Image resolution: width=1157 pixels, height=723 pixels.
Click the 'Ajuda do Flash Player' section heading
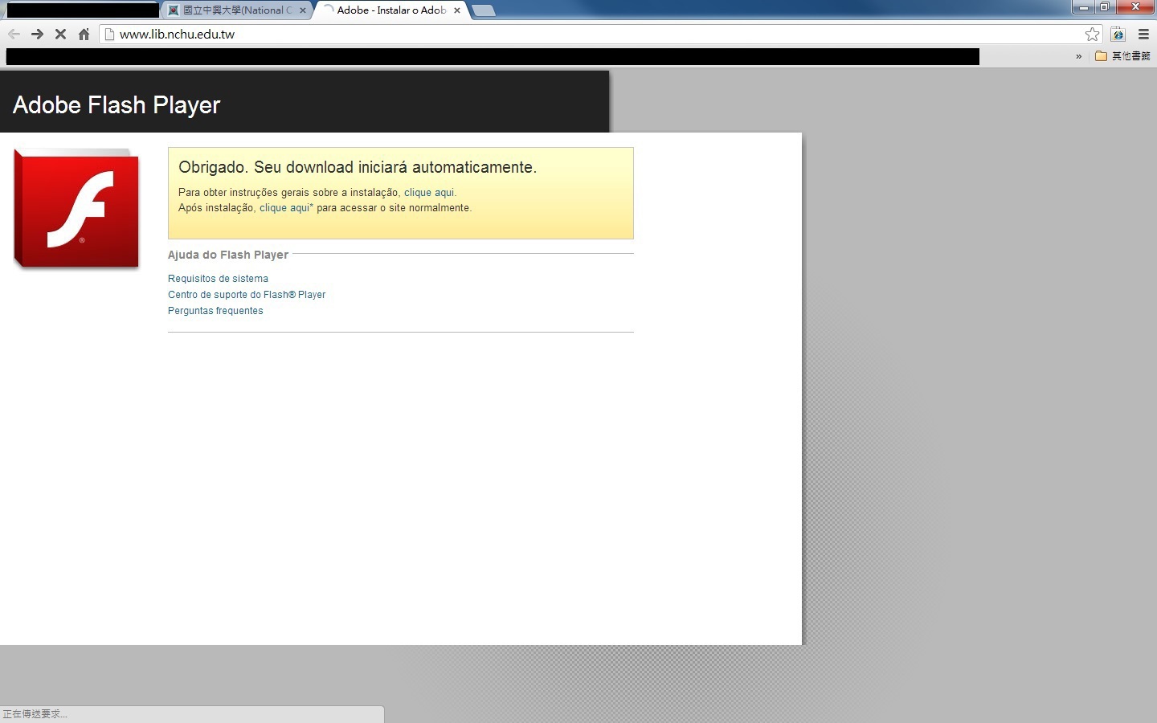click(x=228, y=255)
